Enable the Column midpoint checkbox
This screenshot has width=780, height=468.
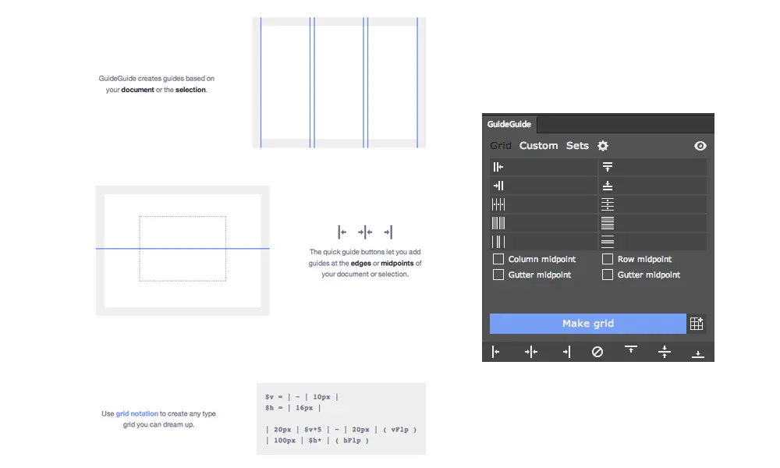(x=498, y=259)
